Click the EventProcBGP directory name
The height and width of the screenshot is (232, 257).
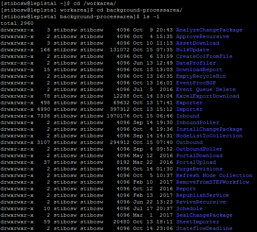(196, 83)
